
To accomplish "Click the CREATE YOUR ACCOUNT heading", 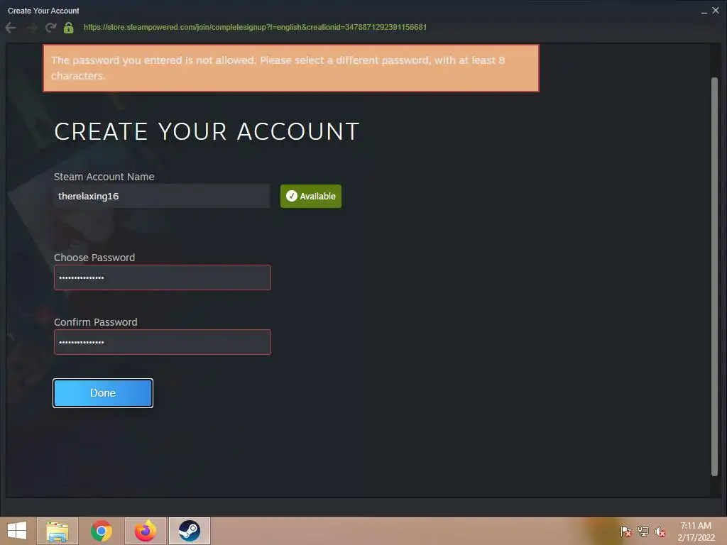I will 207,131.
